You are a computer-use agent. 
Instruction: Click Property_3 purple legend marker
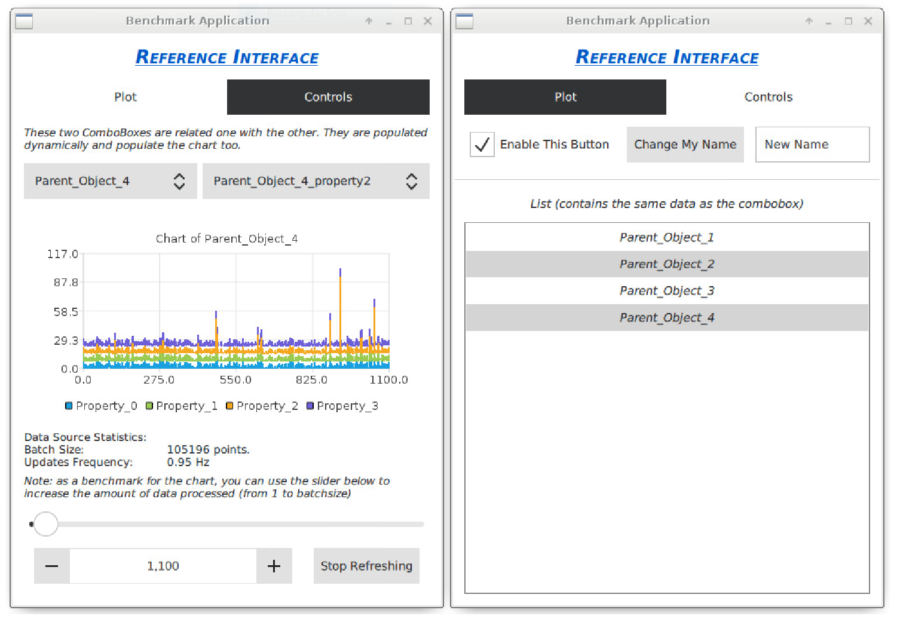pos(310,406)
